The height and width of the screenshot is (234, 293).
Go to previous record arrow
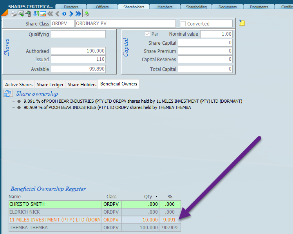tap(57, 14)
